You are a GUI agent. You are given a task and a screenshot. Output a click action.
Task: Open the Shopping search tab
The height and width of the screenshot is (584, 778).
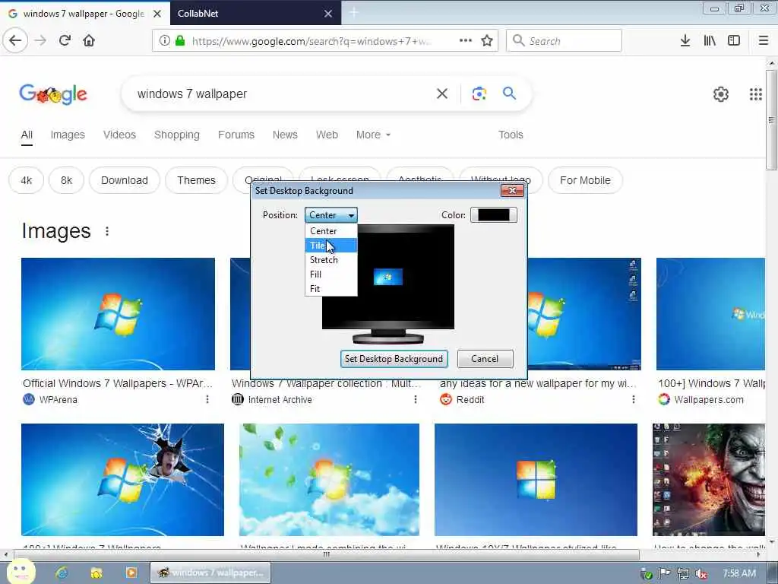click(x=176, y=135)
